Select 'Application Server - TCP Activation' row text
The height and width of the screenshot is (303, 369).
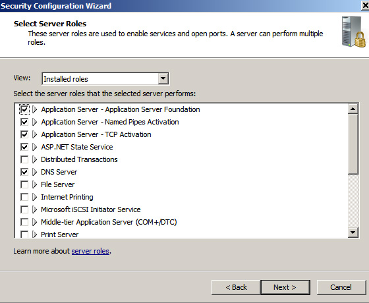(96, 134)
